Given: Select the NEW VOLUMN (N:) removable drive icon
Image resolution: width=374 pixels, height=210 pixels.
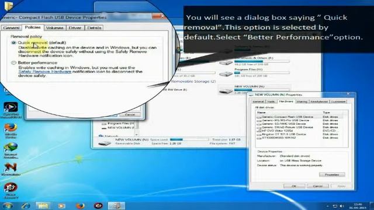Looking at the screenshot, I should point(226,90).
